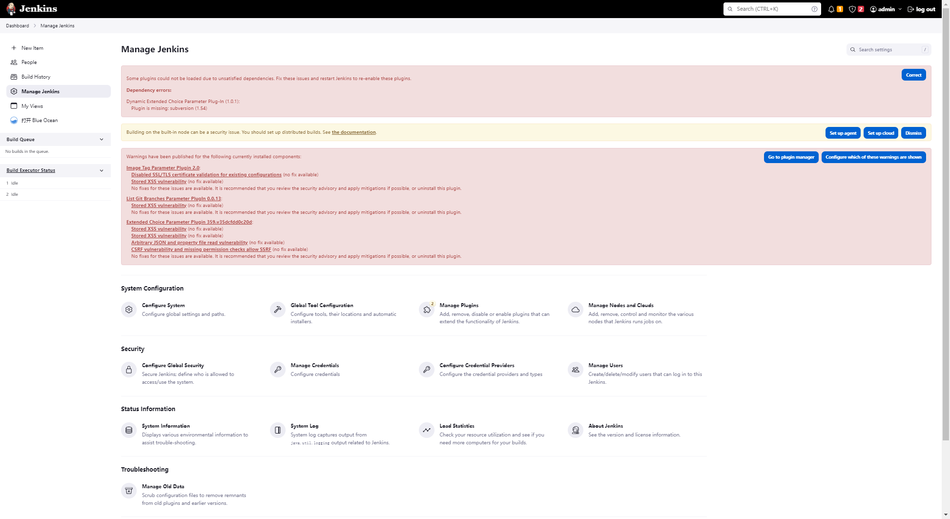Screen dimensions: 950x519
Task: Open CSRF vulnerability and SSRF link
Action: coord(201,249)
